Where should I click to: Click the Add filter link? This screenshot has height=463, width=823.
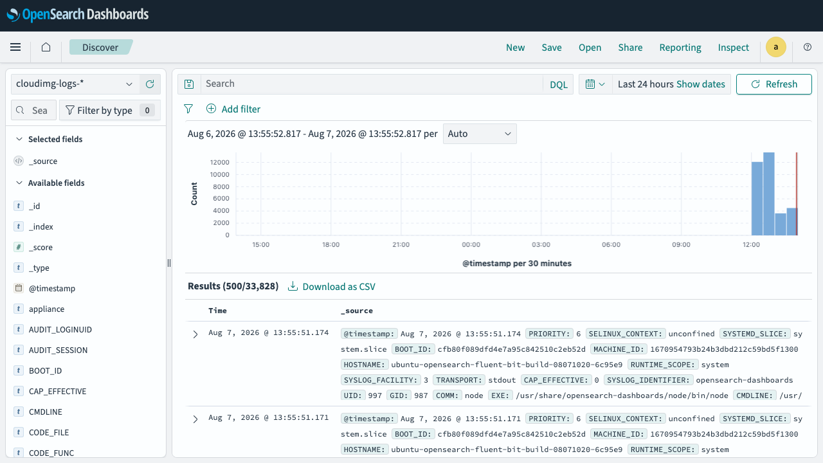tap(241, 109)
